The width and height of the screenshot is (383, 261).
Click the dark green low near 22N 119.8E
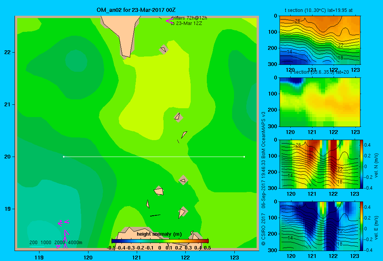pos(77,61)
